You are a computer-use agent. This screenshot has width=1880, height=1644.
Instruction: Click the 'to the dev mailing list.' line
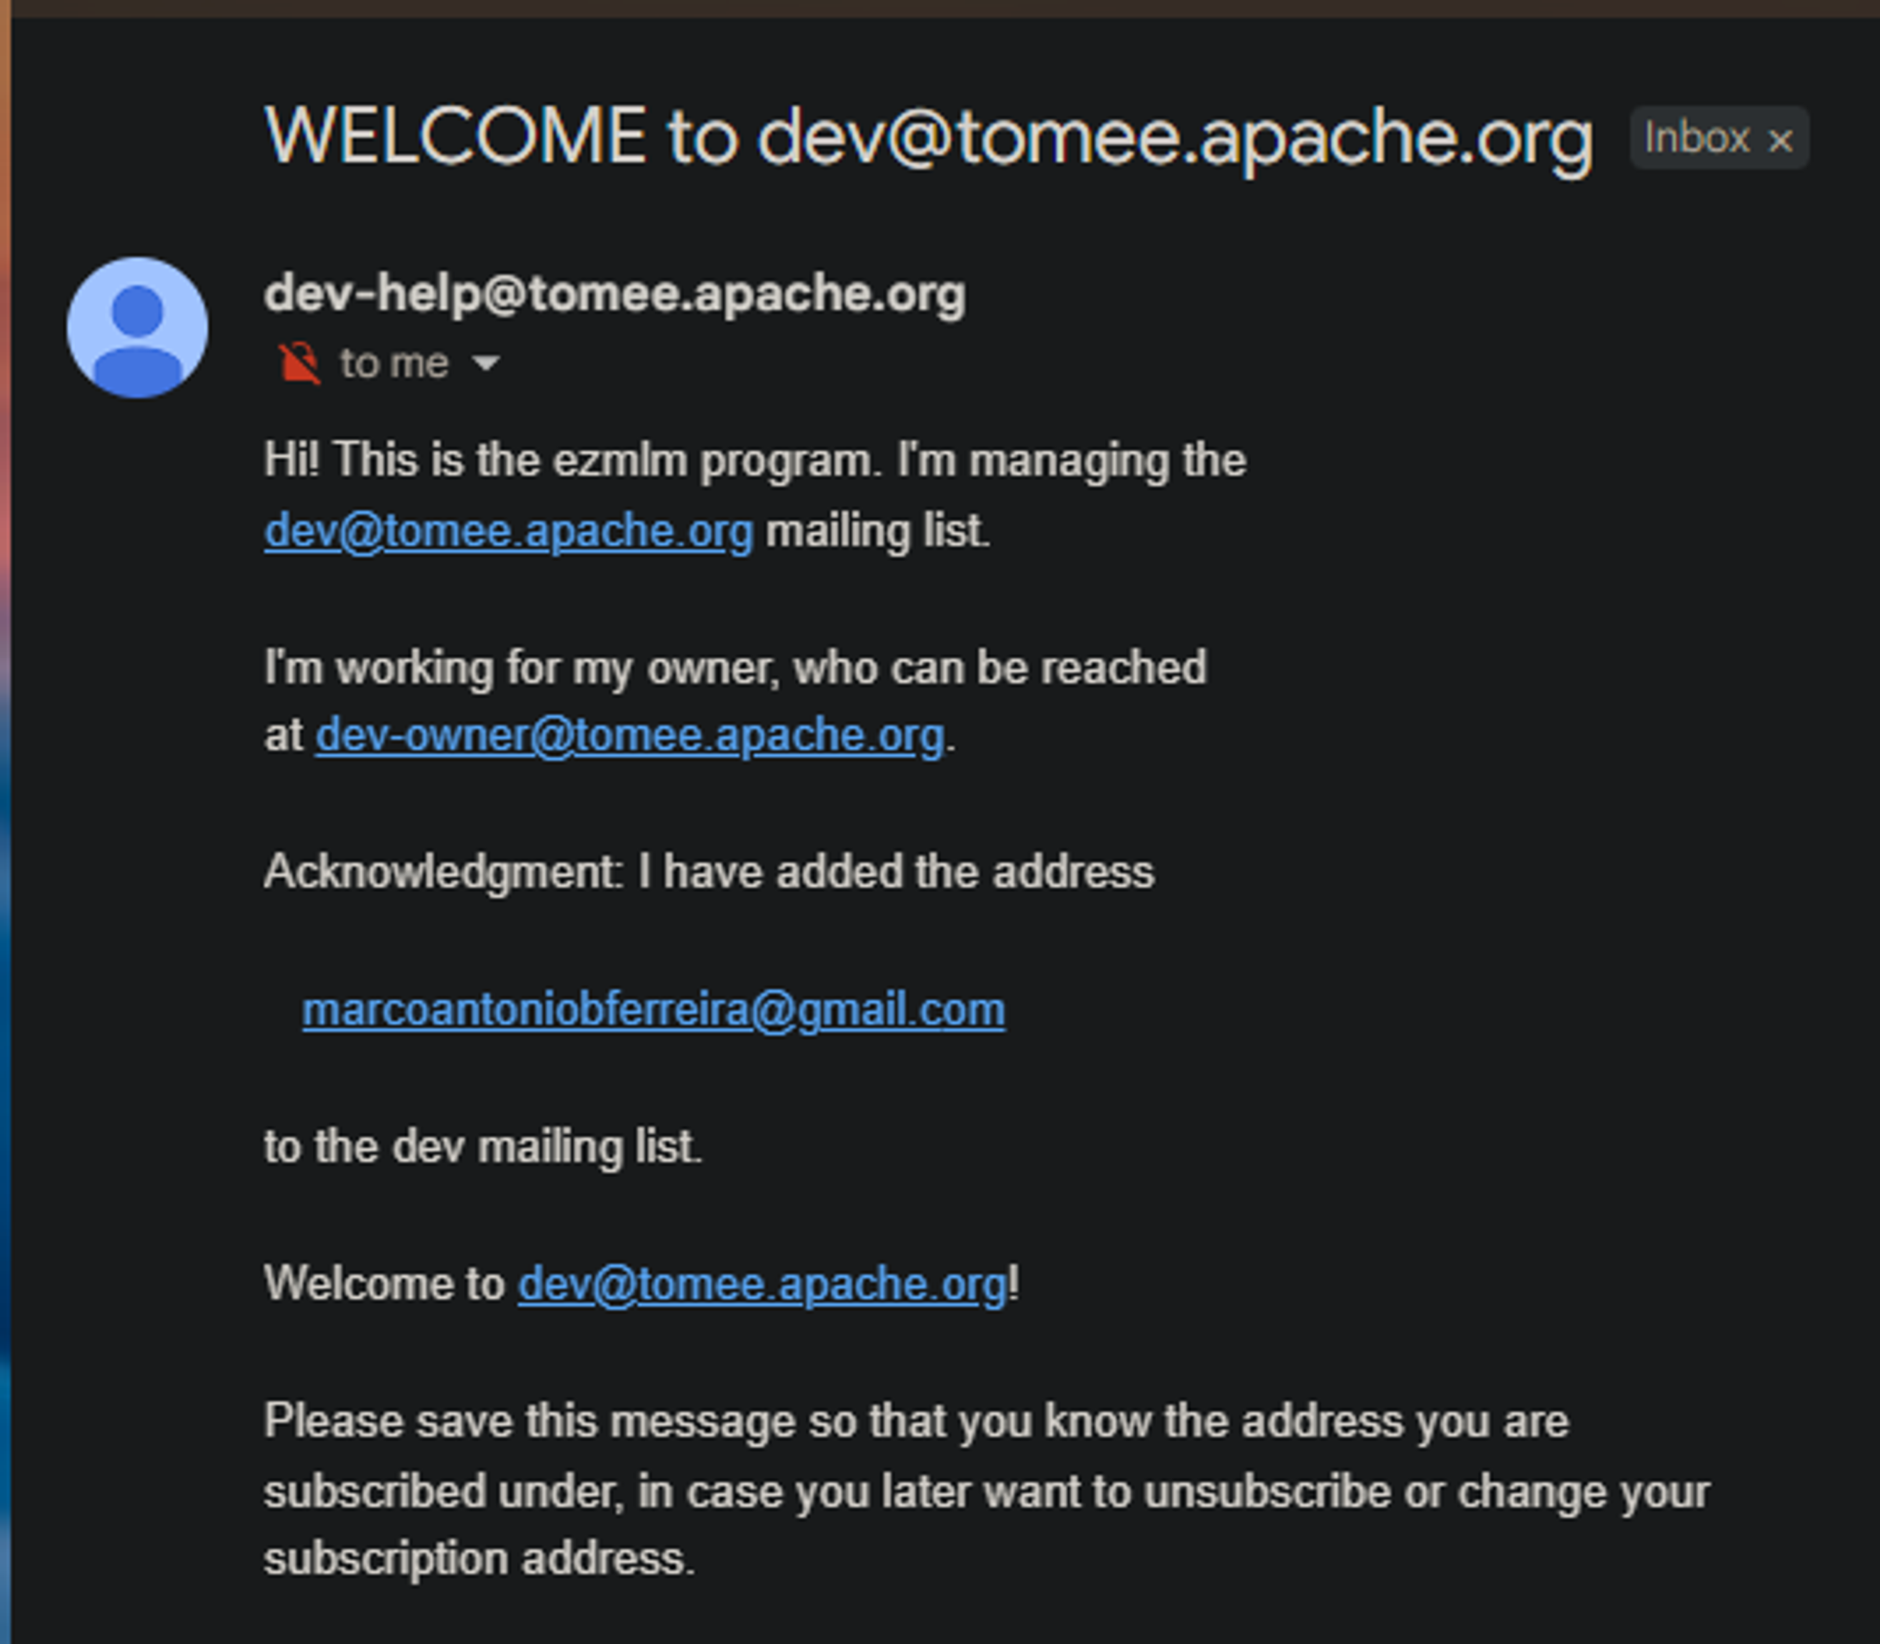click(x=483, y=1147)
